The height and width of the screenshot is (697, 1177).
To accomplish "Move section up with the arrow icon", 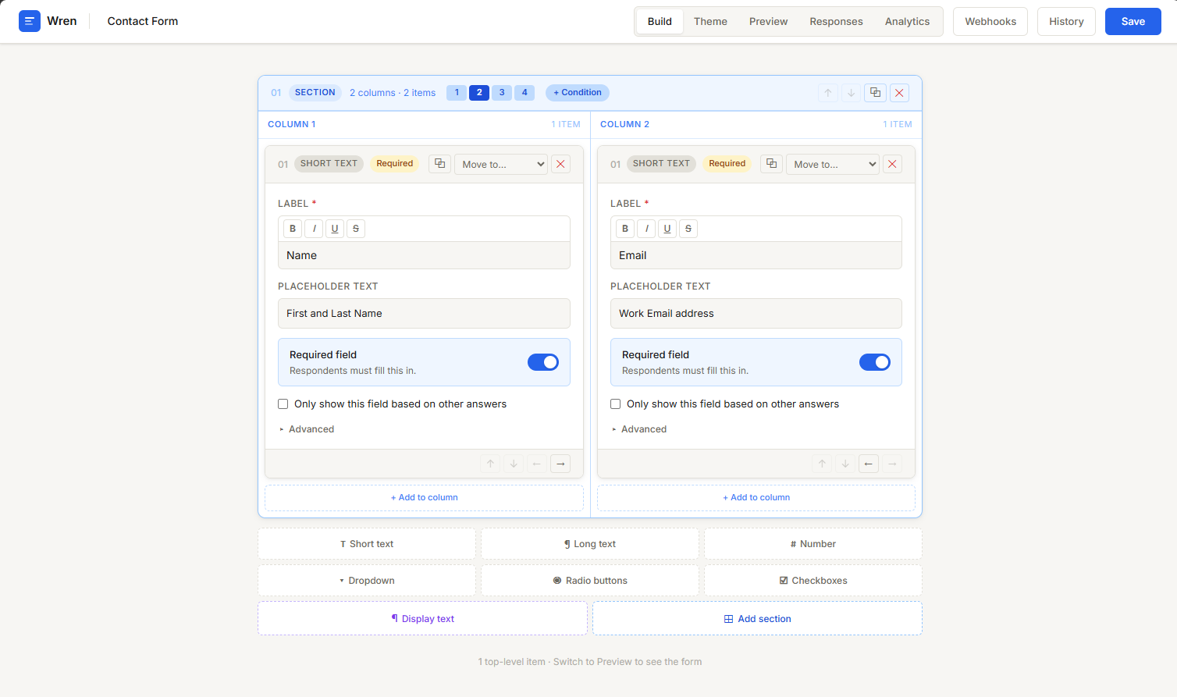I will 828,93.
